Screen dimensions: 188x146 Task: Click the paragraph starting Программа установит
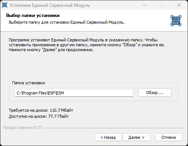(87, 45)
